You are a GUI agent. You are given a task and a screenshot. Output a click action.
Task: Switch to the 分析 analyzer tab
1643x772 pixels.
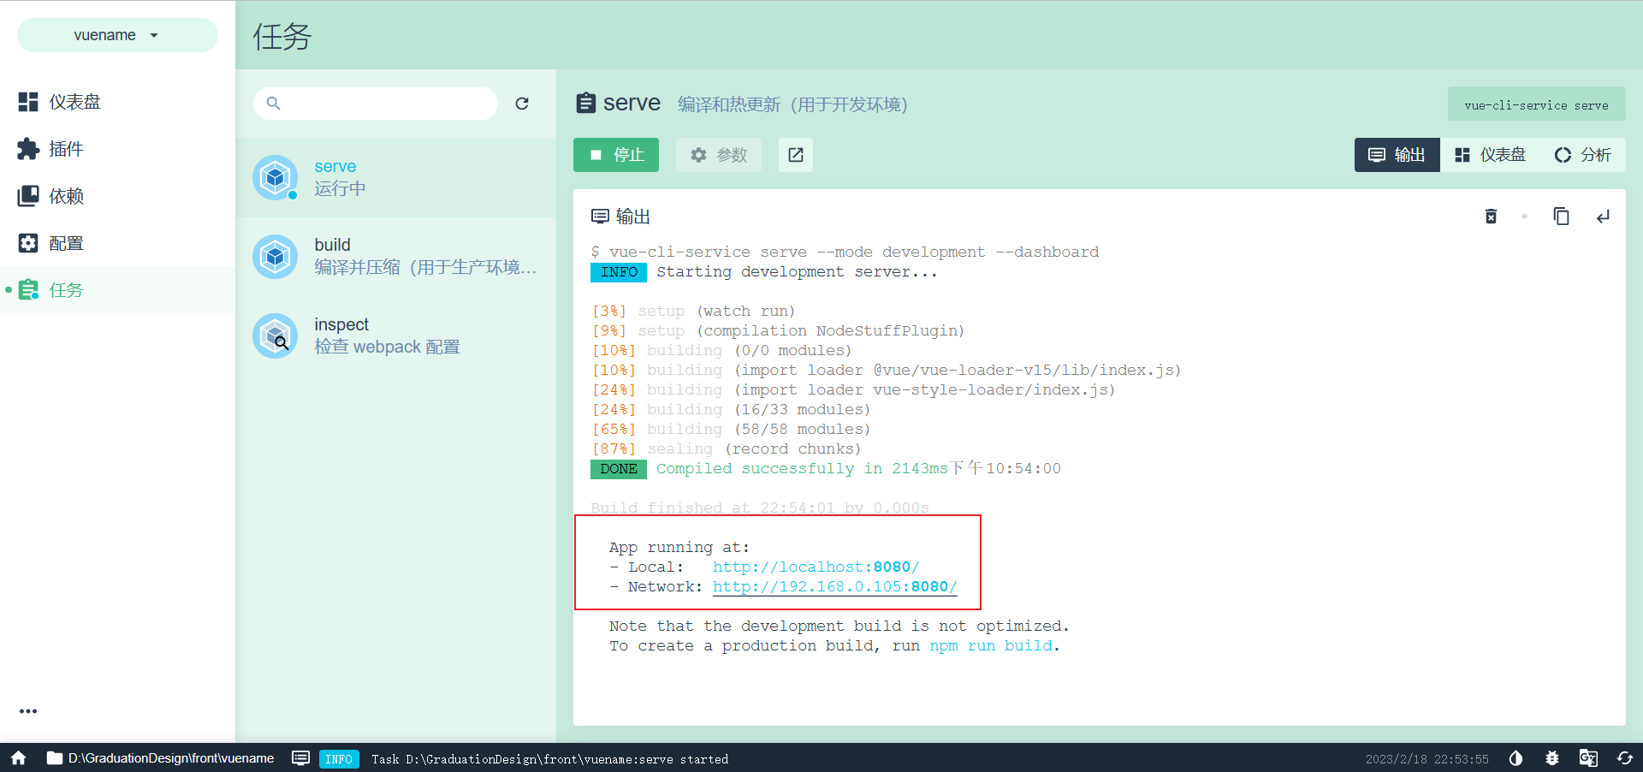pyautogui.click(x=1583, y=155)
